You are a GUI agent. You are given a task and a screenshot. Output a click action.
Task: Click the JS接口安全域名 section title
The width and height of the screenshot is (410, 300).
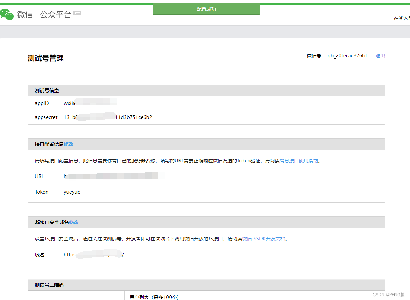pyautogui.click(x=52, y=222)
